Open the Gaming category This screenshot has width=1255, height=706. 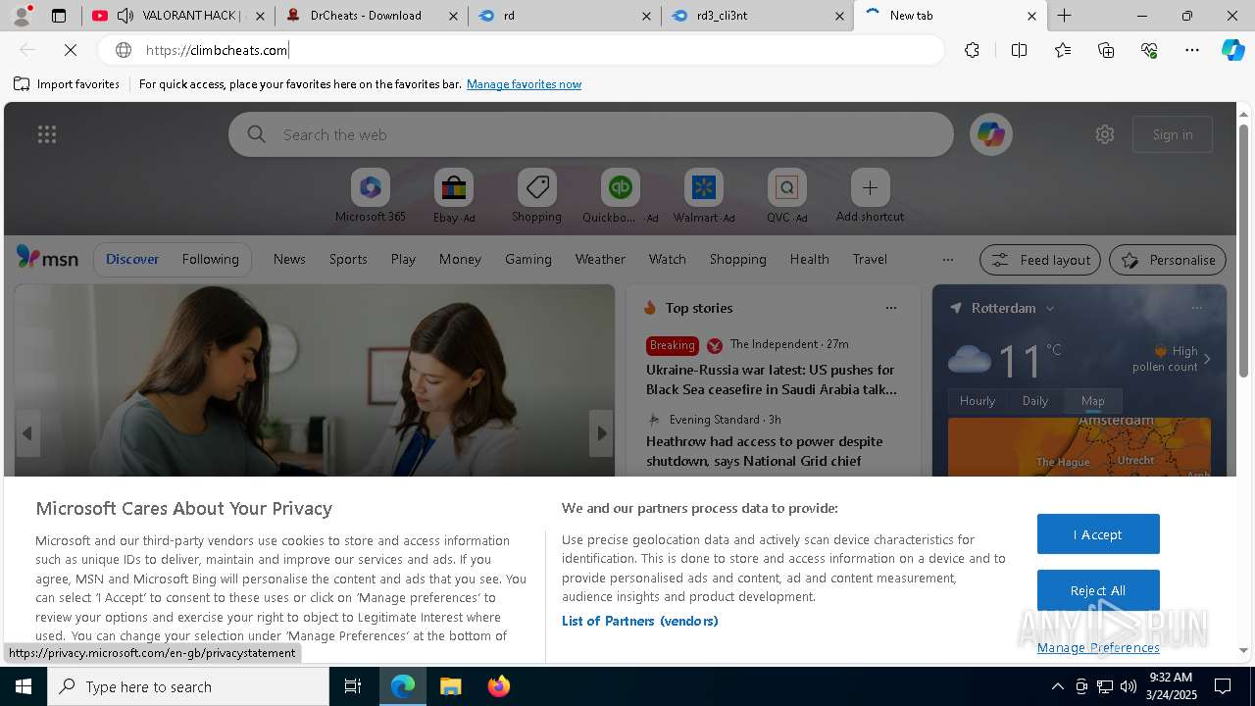[528, 259]
